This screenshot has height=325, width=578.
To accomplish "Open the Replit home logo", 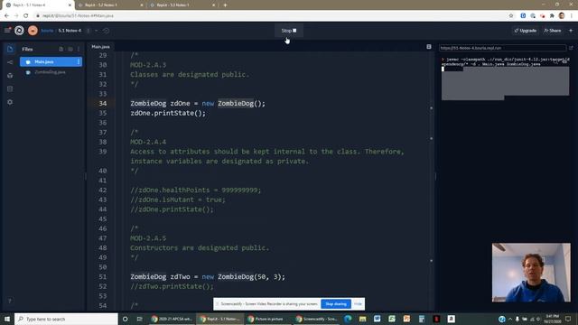I will (19, 31).
